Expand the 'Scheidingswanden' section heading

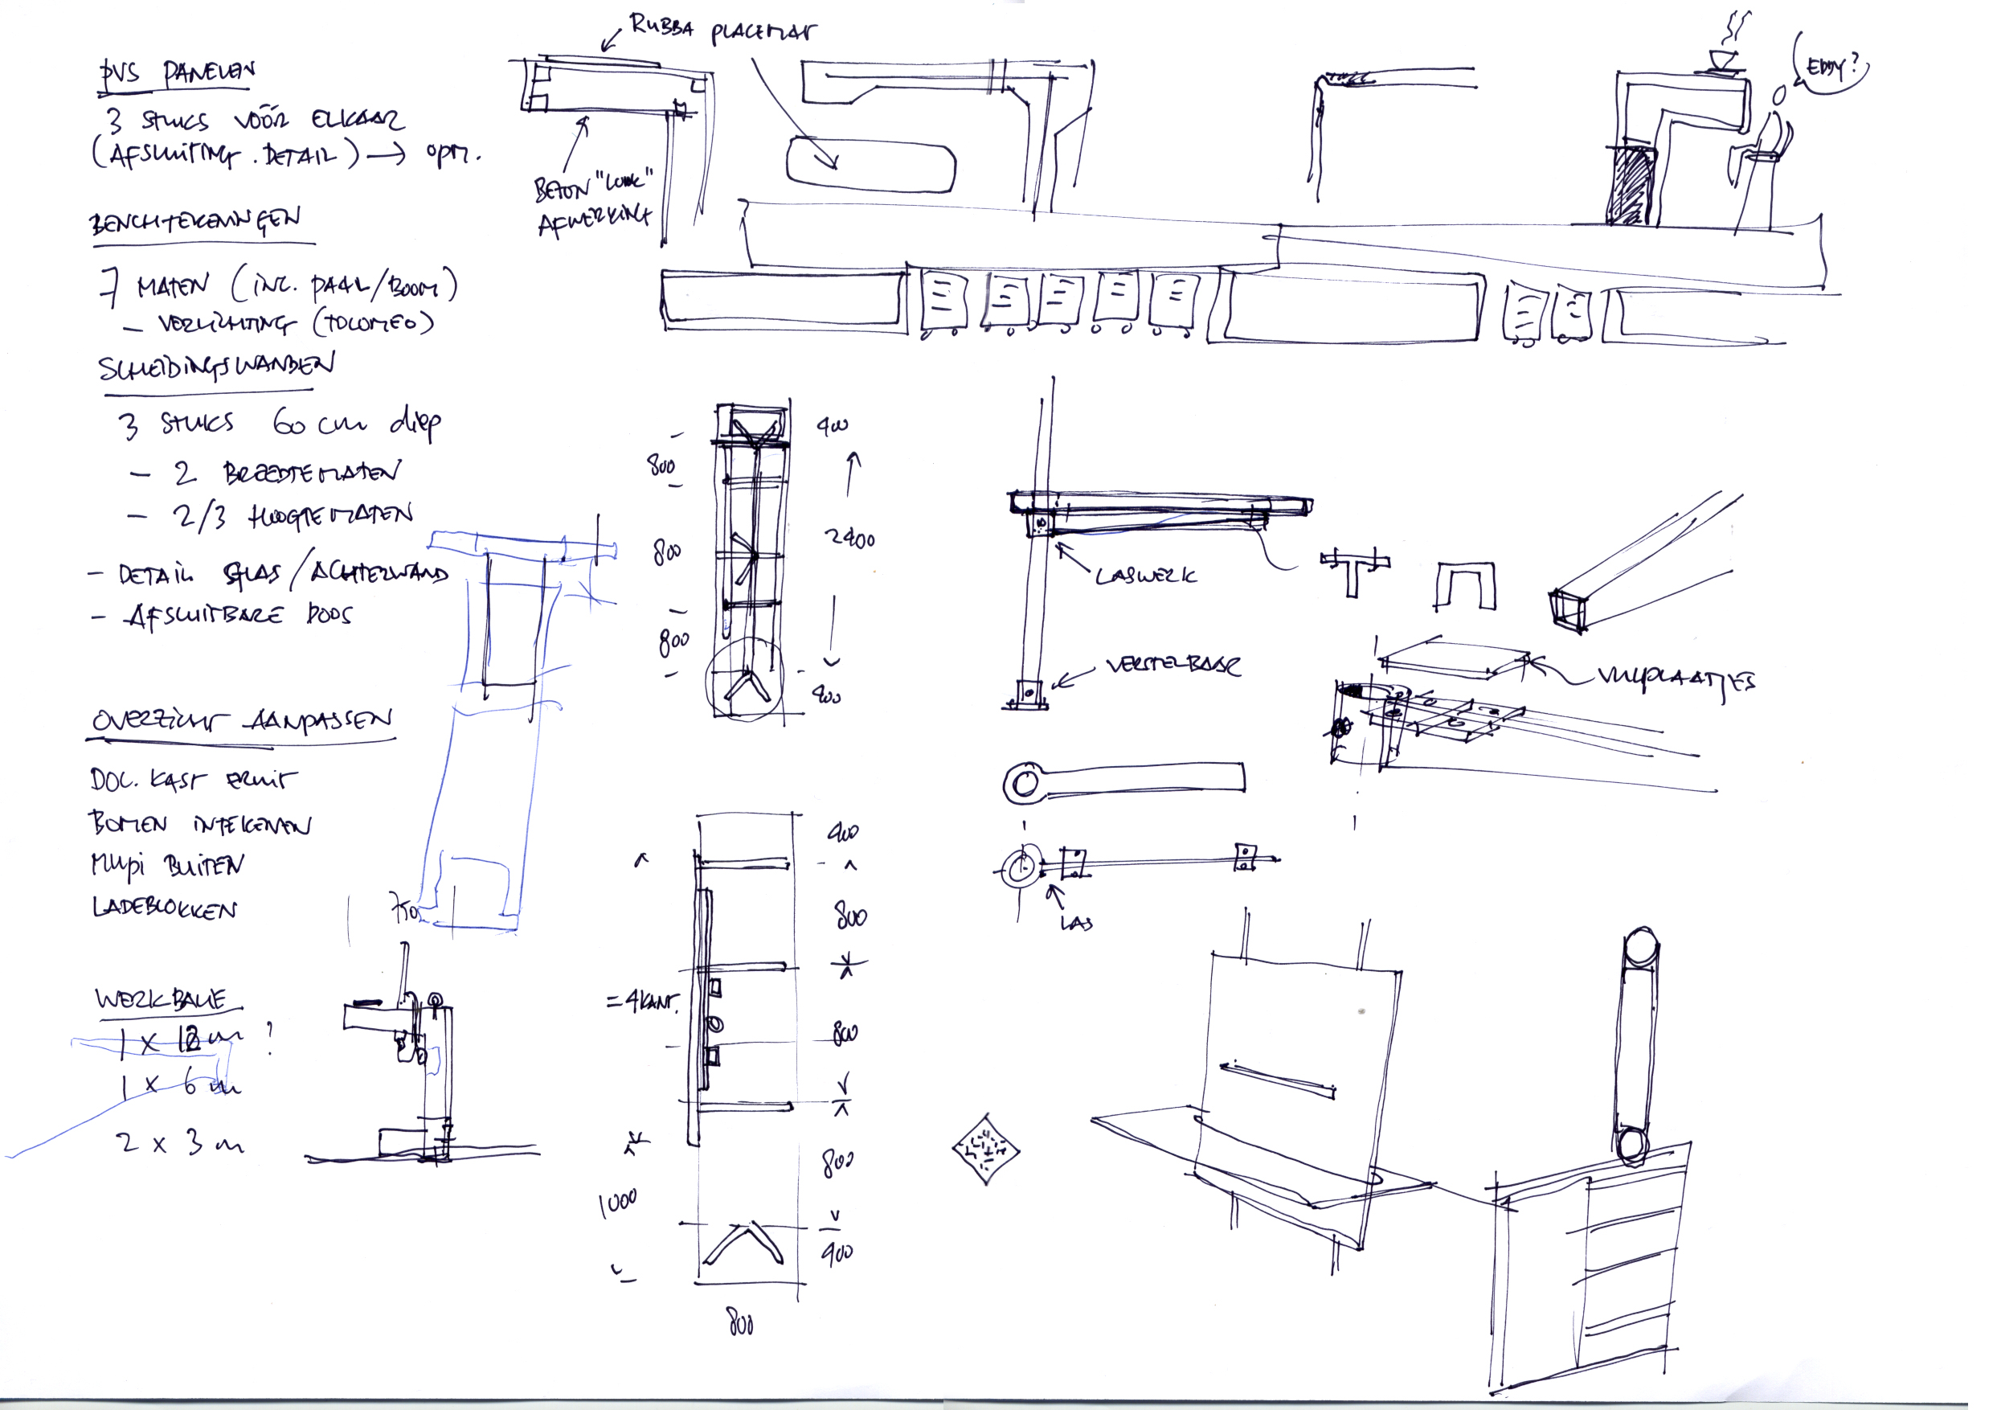click(213, 367)
